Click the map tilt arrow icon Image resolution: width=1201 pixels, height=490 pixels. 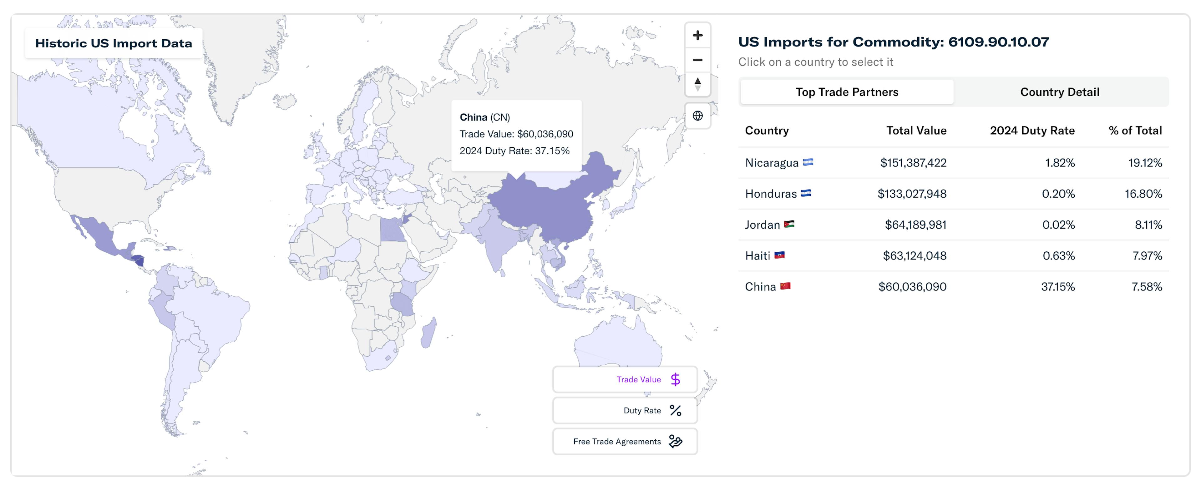point(697,84)
